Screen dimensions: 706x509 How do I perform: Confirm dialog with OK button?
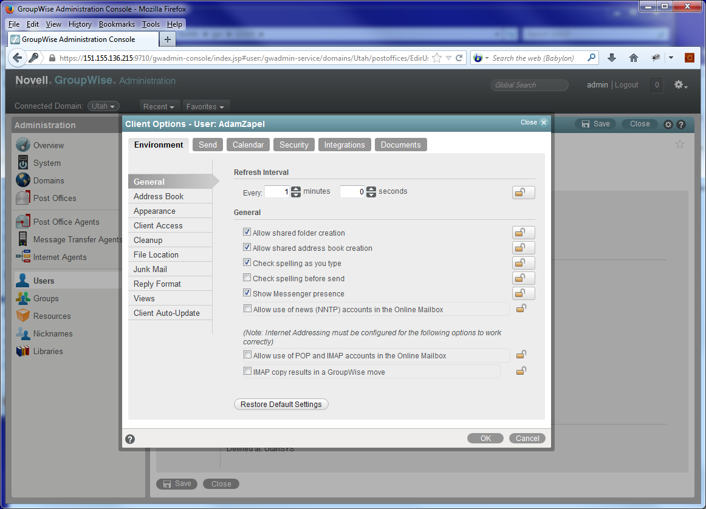(x=485, y=439)
